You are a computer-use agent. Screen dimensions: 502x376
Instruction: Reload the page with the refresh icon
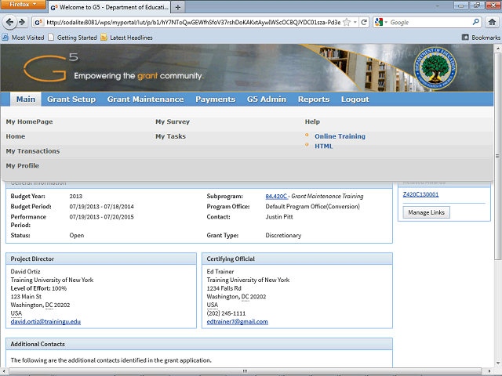(x=364, y=22)
